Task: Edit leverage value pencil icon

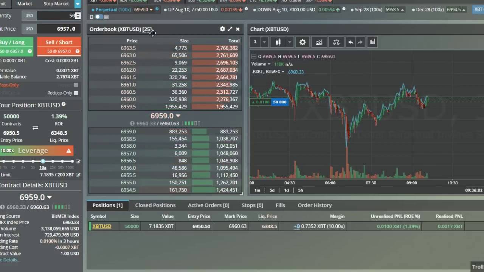Action: pos(78,161)
